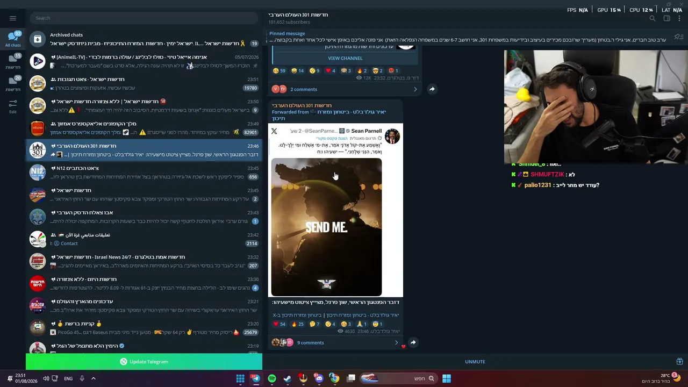Open the gift icon near UNMUTE
Screen dimensions: 688x387
click(x=679, y=362)
